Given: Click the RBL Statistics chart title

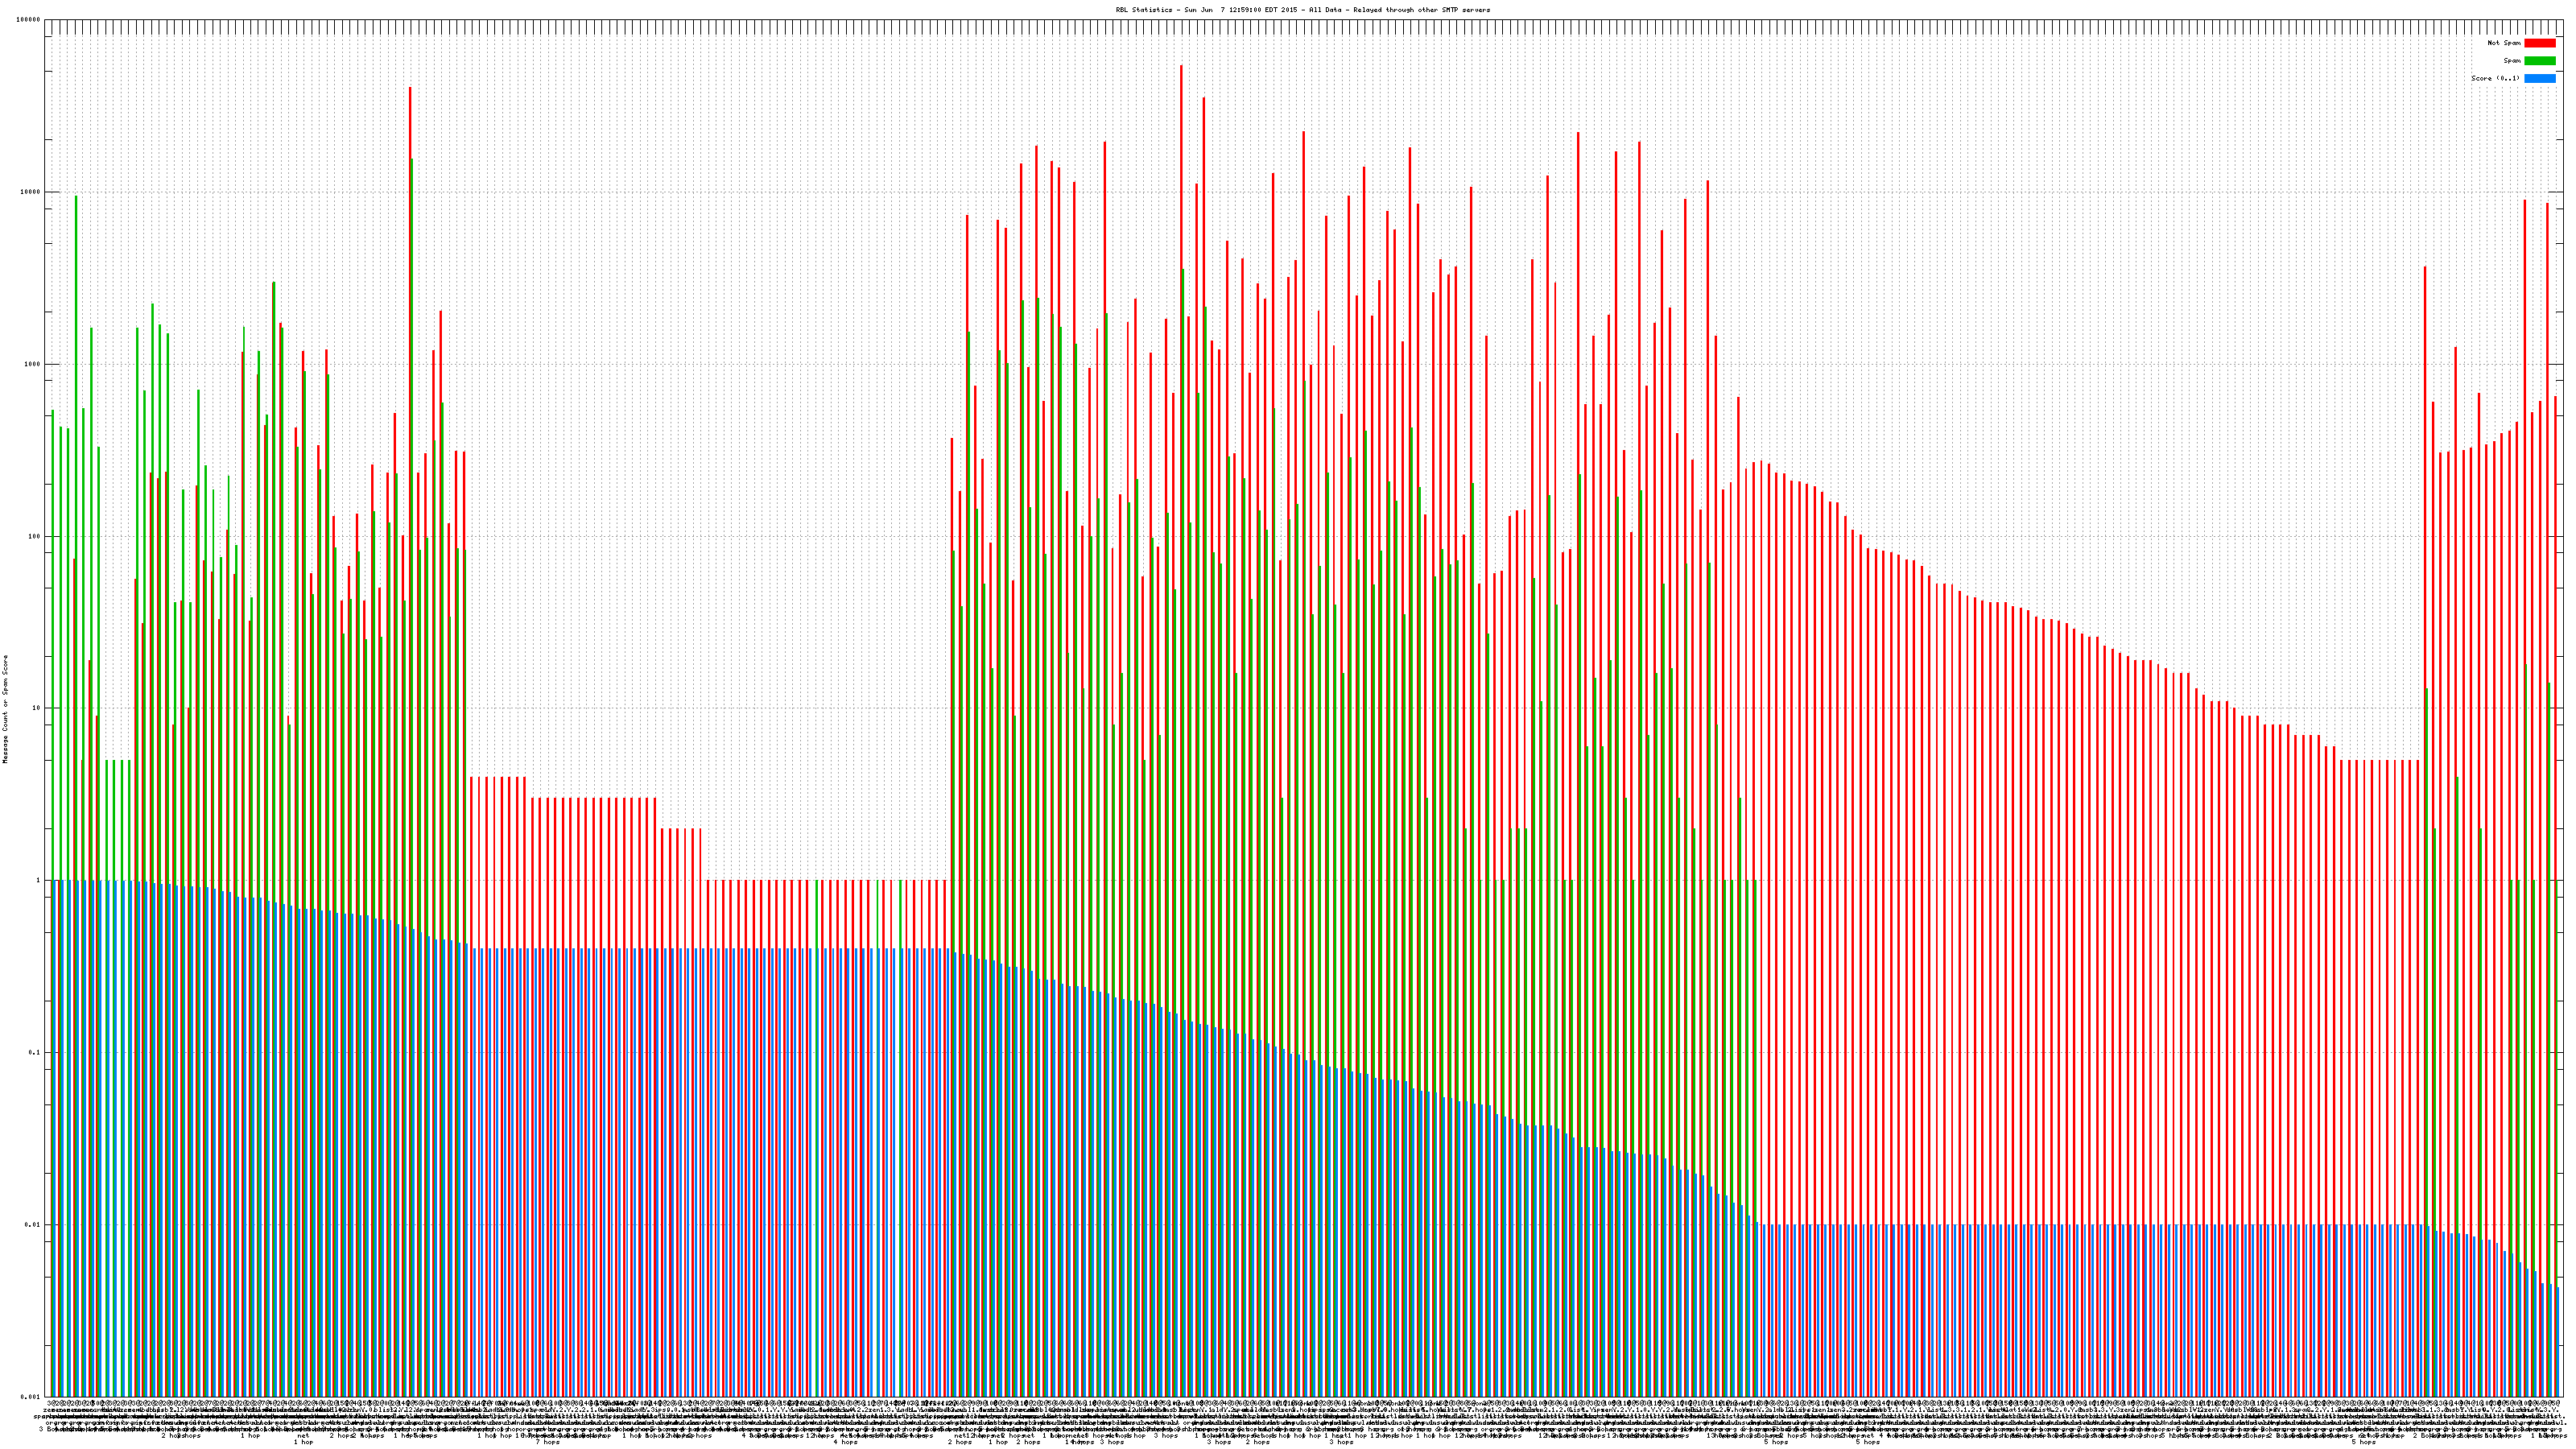Looking at the screenshot, I should click(1302, 10).
